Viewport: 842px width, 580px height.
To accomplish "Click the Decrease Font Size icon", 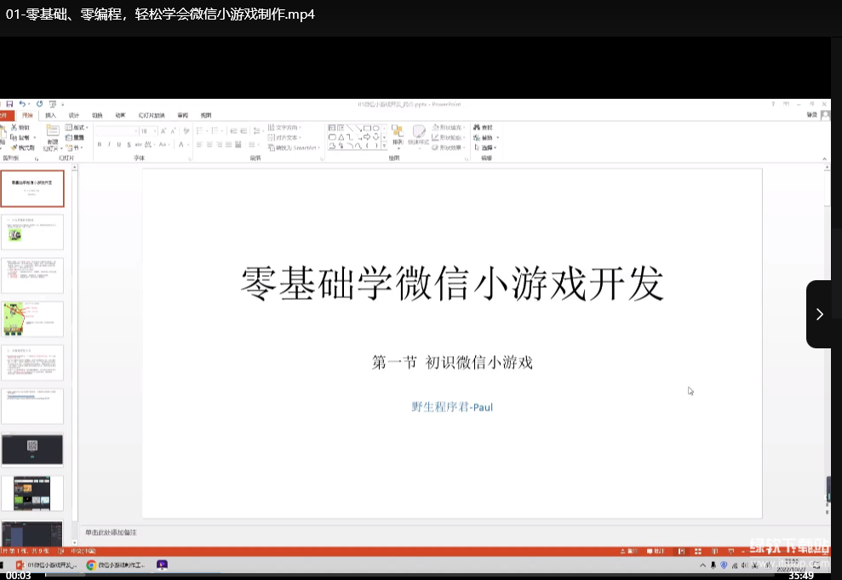I will pos(173,131).
